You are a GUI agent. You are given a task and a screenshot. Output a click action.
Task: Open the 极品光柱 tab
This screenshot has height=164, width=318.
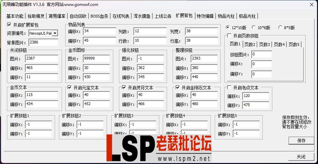click(x=247, y=16)
